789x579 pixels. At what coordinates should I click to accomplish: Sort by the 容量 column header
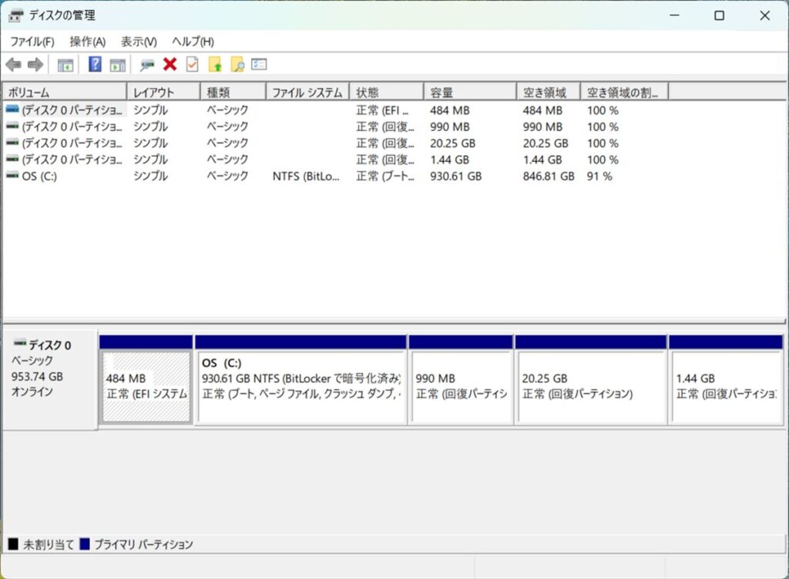(469, 93)
